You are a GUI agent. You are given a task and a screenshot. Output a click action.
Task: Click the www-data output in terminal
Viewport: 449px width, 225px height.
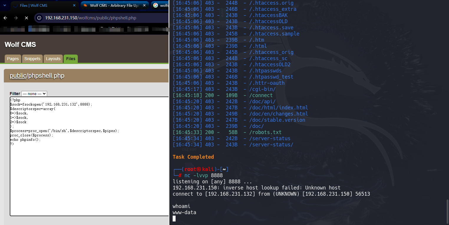coord(184,212)
